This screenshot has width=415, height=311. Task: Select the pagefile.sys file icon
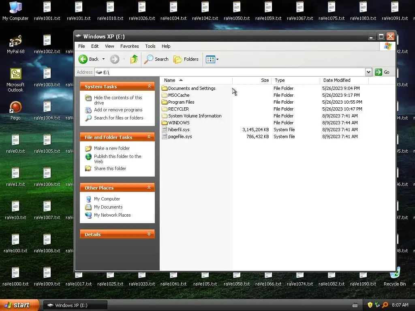click(x=165, y=136)
